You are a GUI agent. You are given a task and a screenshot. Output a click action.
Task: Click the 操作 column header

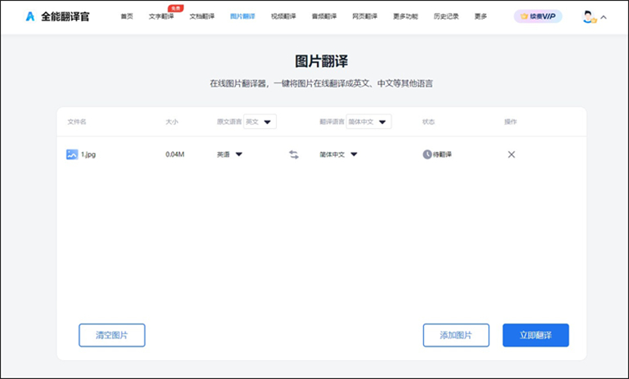[511, 122]
